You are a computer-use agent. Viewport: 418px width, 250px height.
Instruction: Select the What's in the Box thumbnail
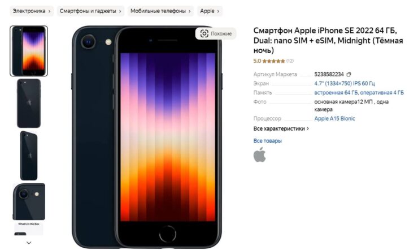[x=29, y=229]
